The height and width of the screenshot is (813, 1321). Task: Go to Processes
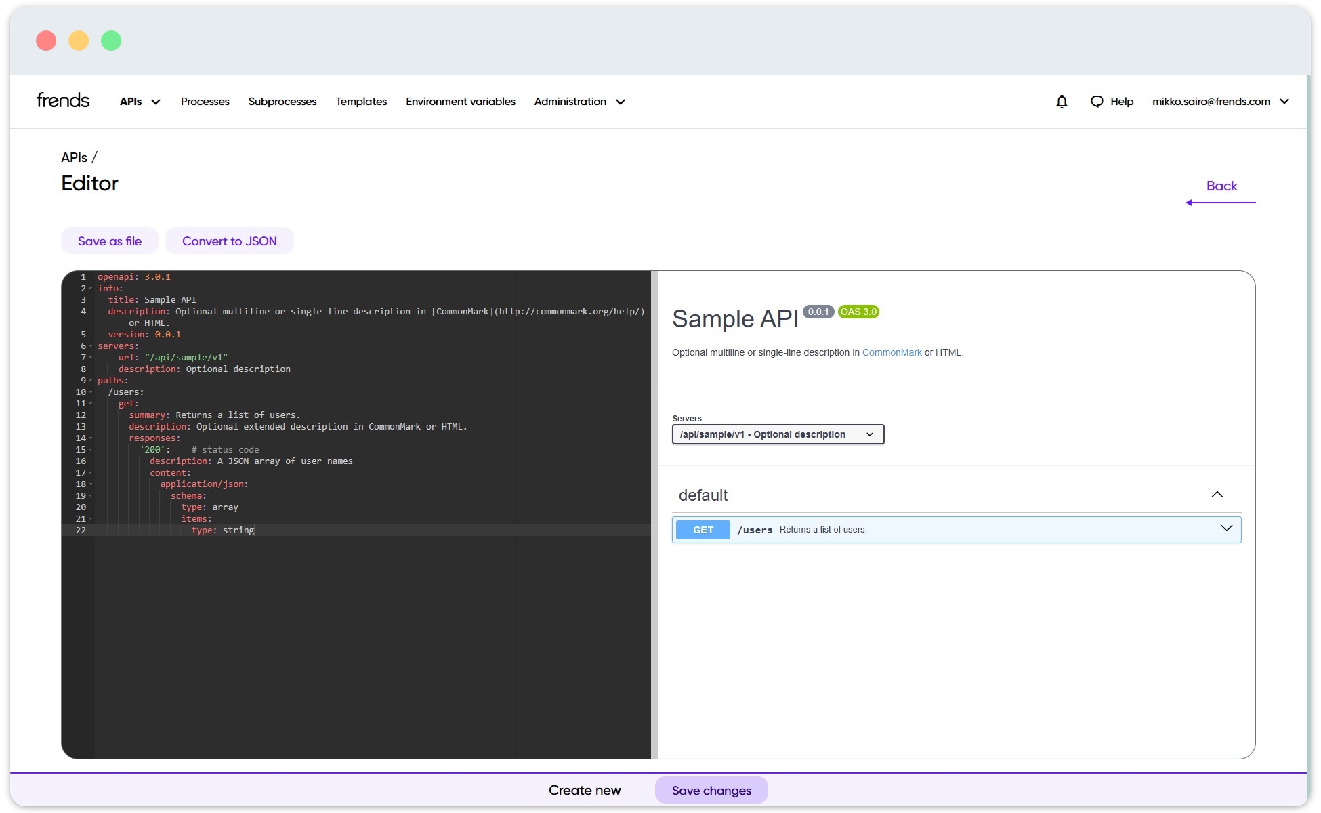205,102
